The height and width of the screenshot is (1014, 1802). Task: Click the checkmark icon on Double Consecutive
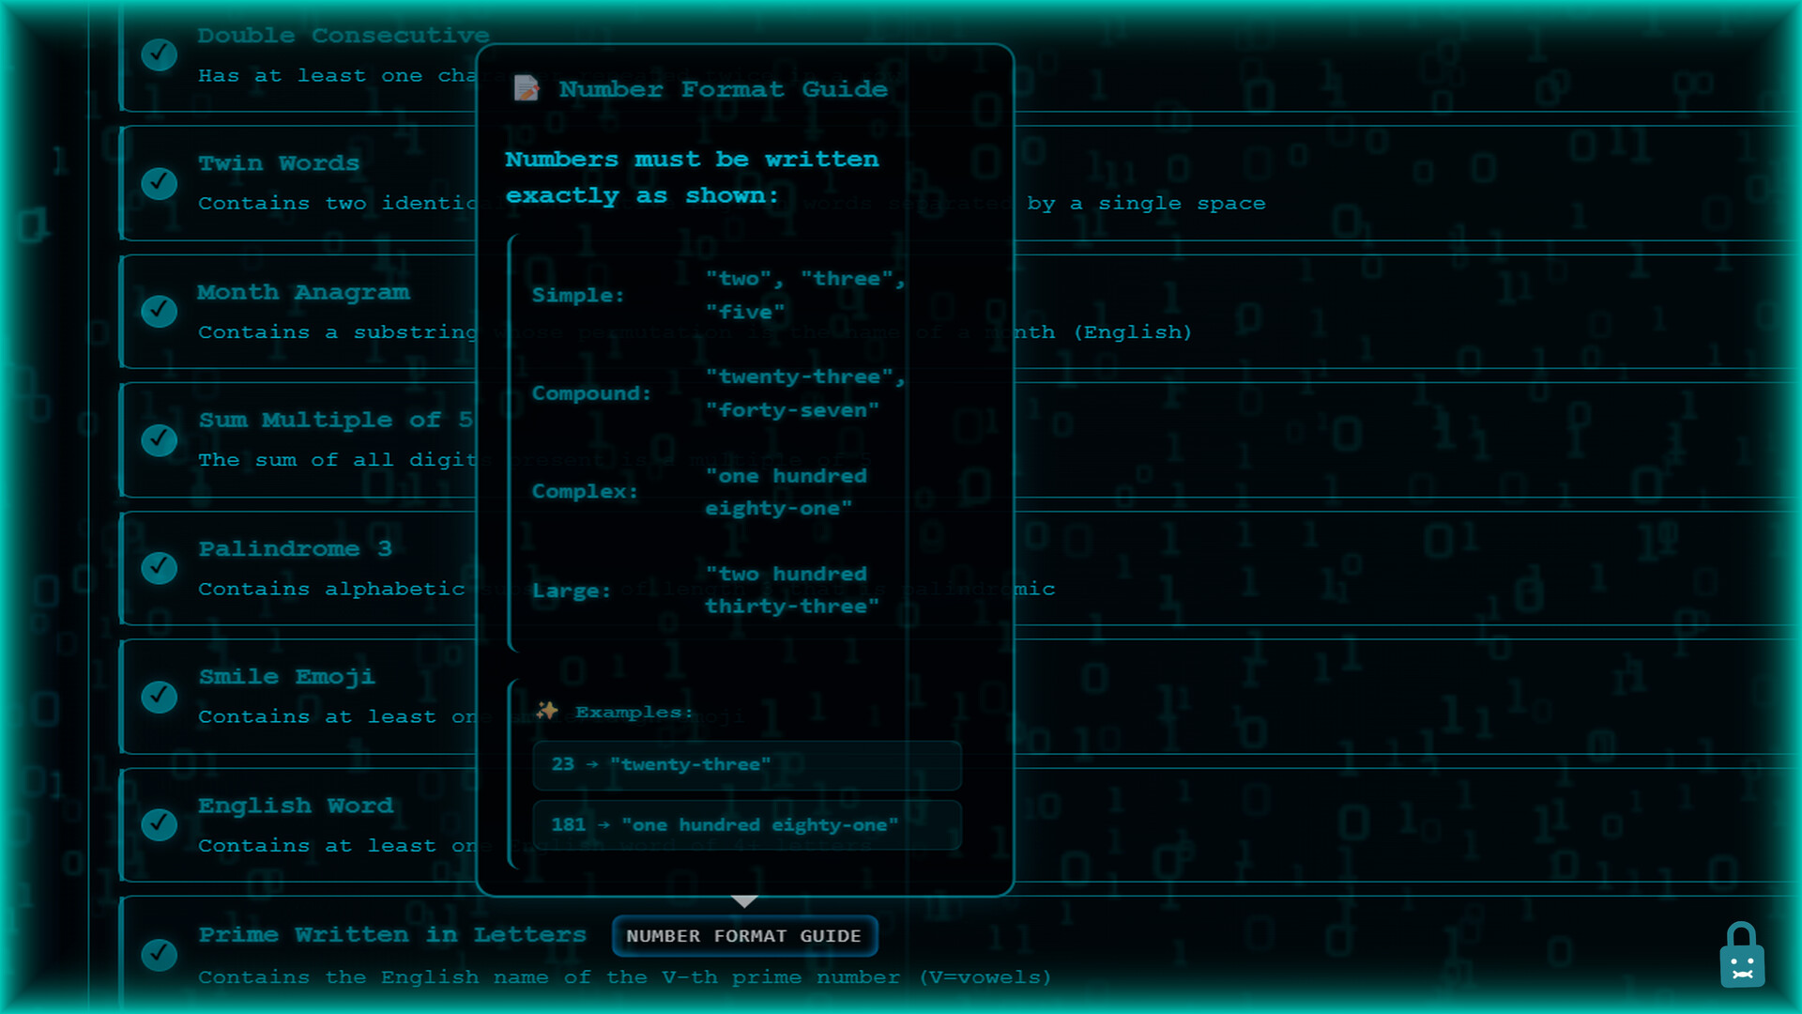click(159, 55)
